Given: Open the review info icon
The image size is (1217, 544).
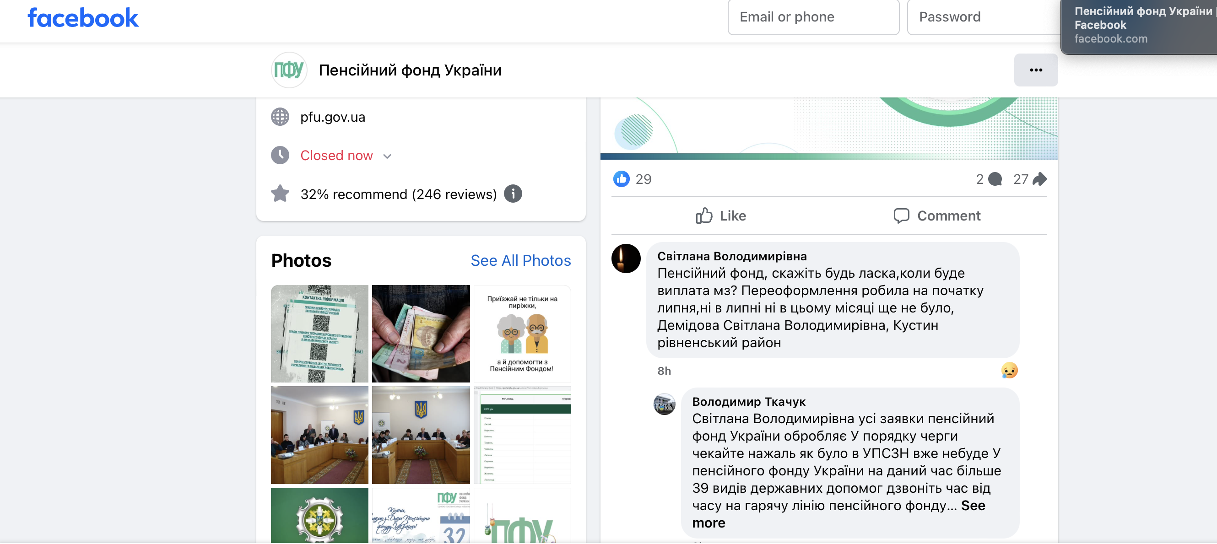Looking at the screenshot, I should coord(513,194).
